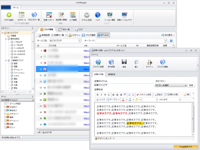Pick the yellow highlight color swatch
The width and height of the screenshot is (200, 150).
click(137, 99)
